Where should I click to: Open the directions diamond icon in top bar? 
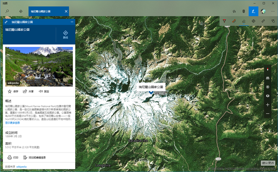21,11
